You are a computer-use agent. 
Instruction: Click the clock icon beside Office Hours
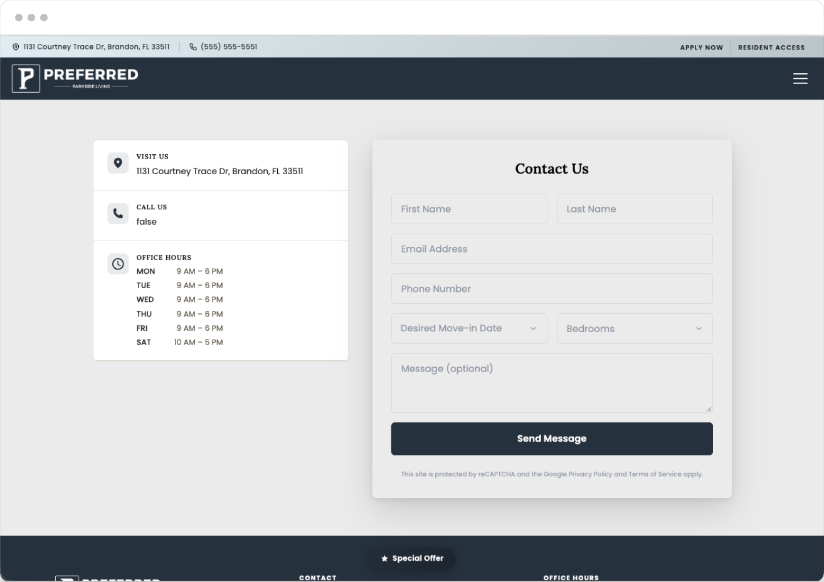118,264
